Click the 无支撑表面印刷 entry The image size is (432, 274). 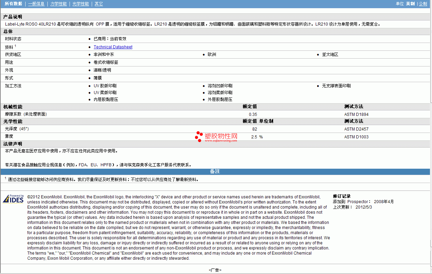336,86
